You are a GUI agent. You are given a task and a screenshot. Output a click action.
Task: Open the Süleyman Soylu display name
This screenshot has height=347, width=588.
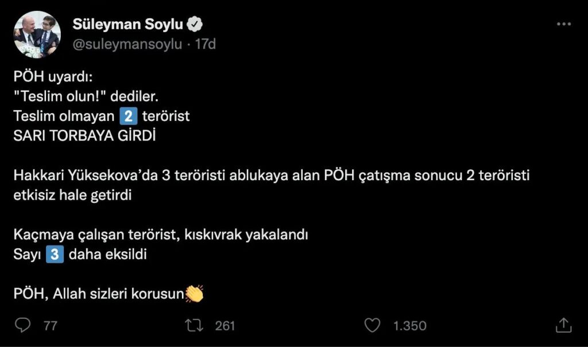pyautogui.click(x=128, y=24)
